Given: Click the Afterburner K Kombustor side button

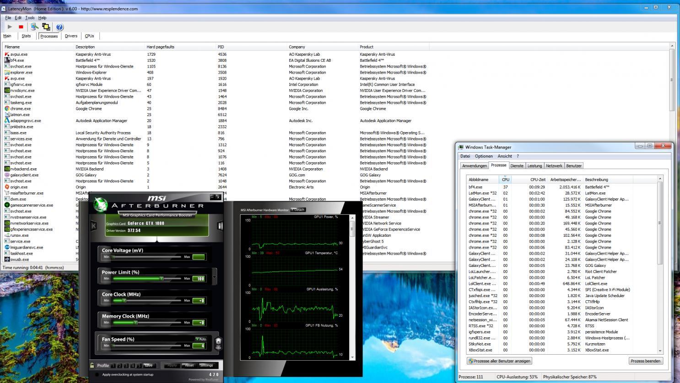Looking at the screenshot, I should pos(94,225).
